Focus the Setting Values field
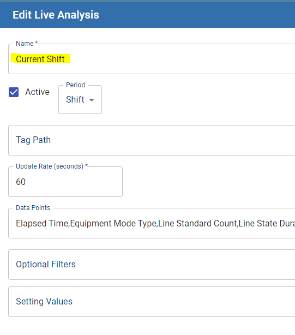This screenshot has width=295, height=335. pos(152,302)
